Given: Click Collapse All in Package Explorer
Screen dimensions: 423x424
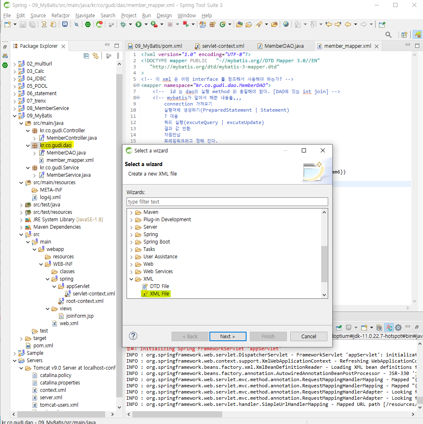Looking at the screenshot, I should pyautogui.click(x=87, y=56).
